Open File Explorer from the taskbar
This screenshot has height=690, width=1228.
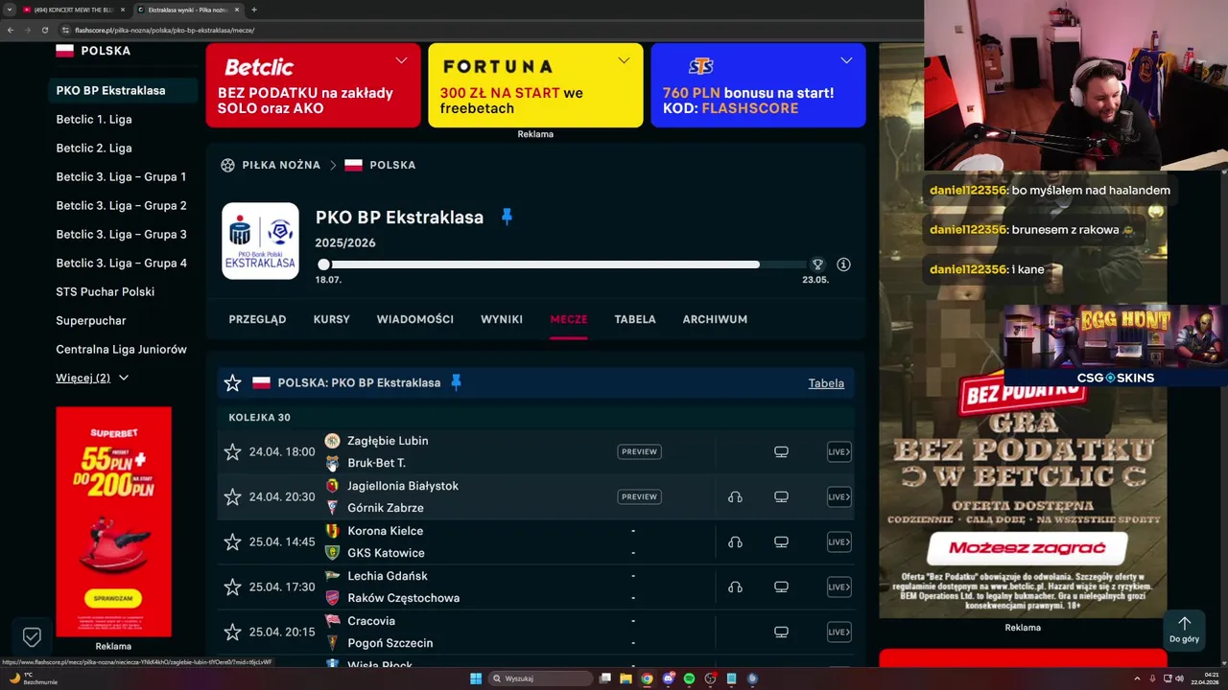point(626,678)
